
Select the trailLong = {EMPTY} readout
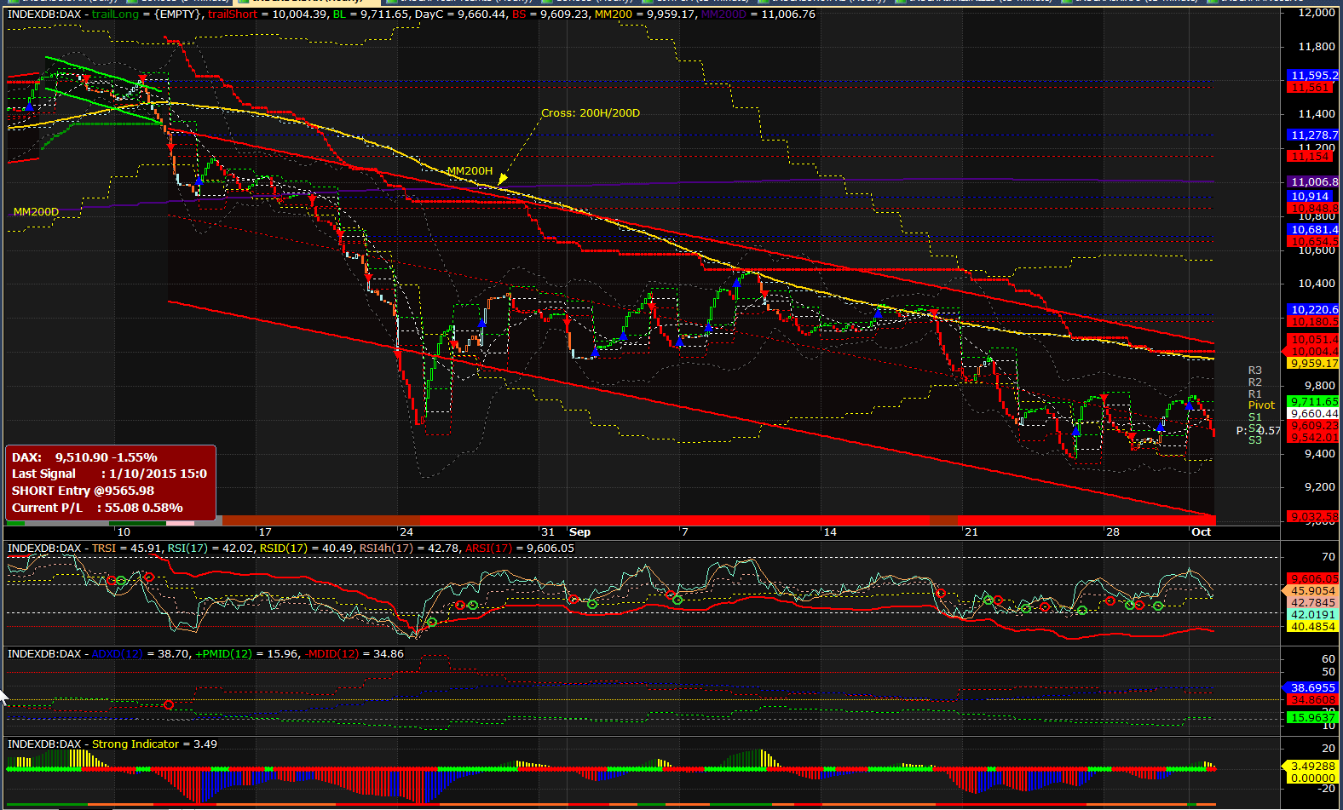coord(147,14)
